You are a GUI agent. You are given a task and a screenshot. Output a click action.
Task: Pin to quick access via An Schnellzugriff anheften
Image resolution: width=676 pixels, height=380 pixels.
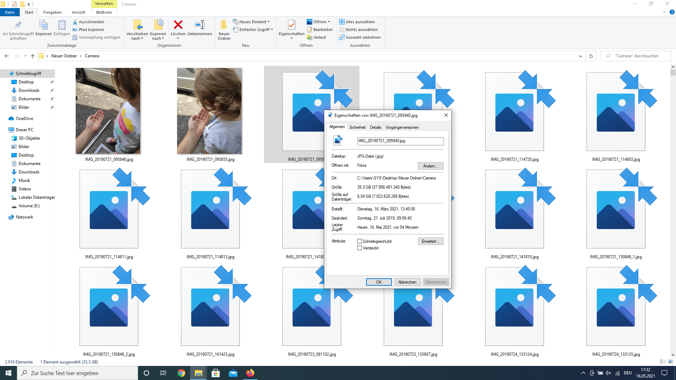(x=18, y=30)
